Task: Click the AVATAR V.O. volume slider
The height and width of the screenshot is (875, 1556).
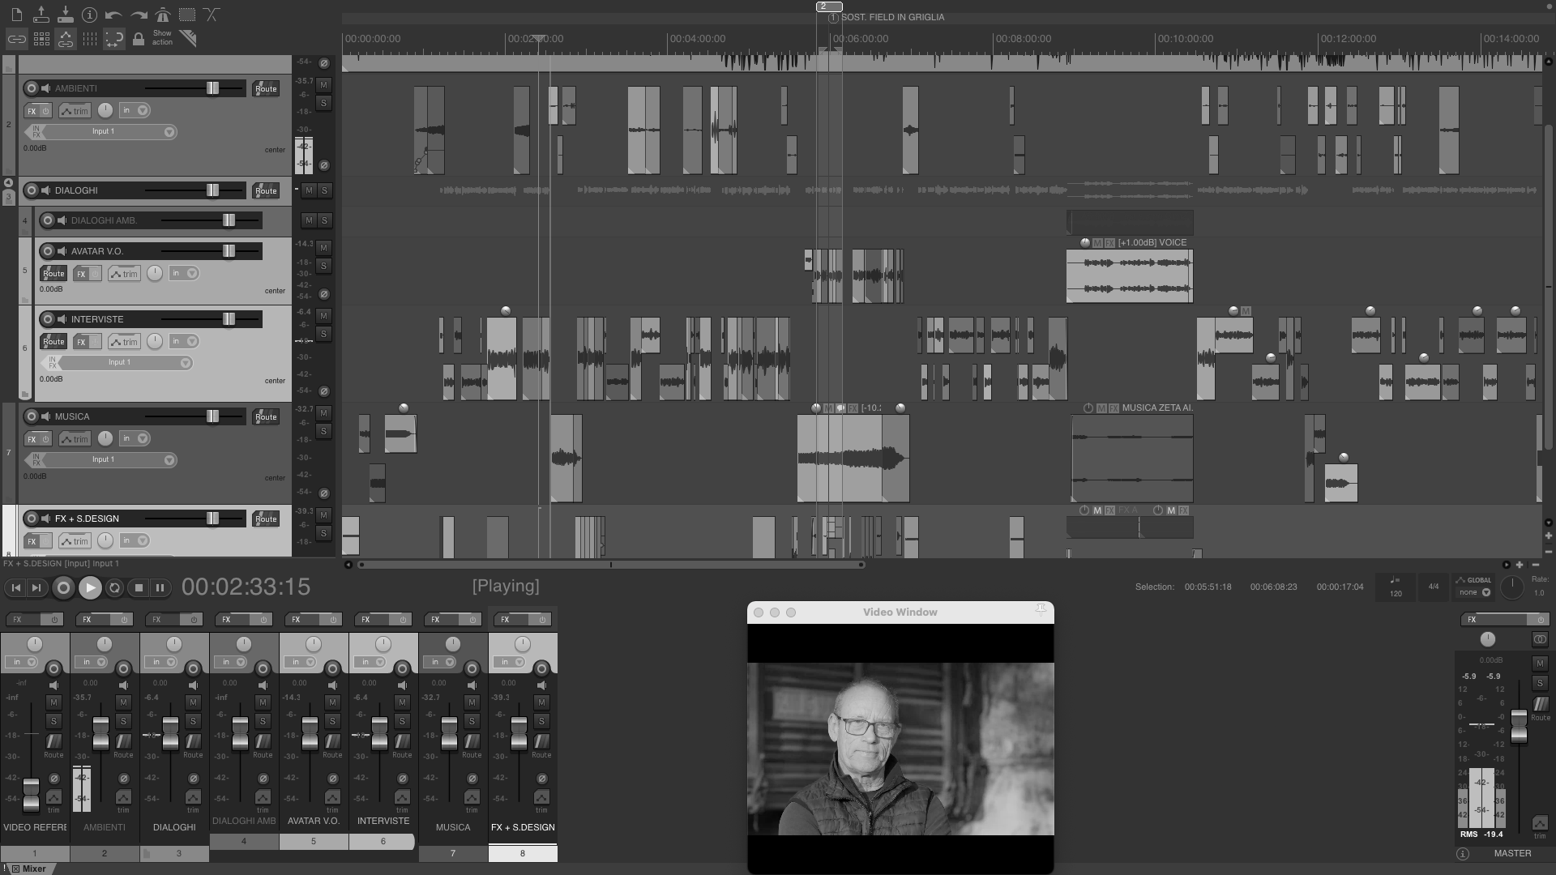Action: (229, 251)
